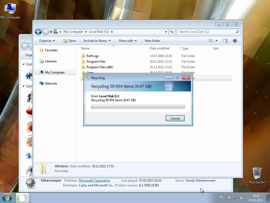The height and width of the screenshot is (203, 270).
Task: Select the Program Files (x86) folder
Action: 99,67
